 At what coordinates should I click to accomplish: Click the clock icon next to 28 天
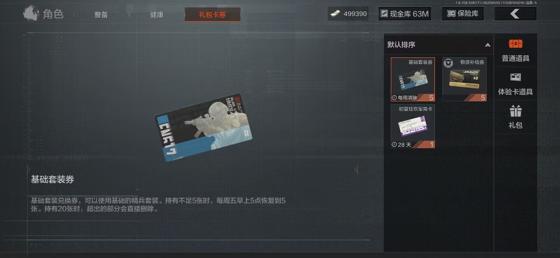[x=394, y=145]
